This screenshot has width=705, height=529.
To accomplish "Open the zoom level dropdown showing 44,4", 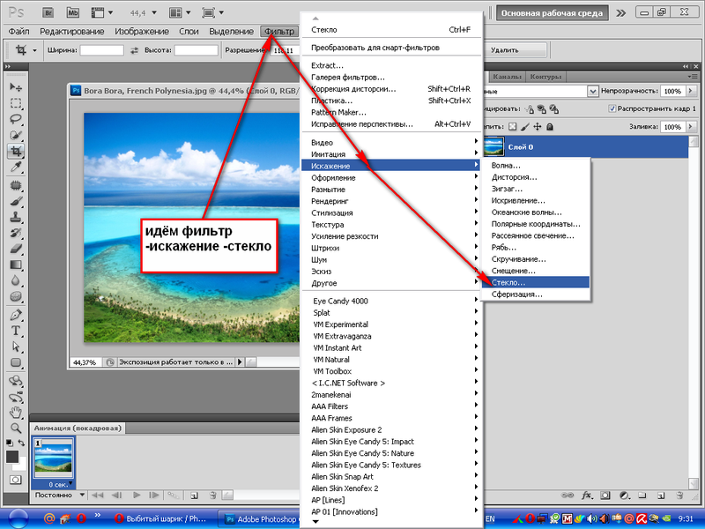I will click(153, 12).
